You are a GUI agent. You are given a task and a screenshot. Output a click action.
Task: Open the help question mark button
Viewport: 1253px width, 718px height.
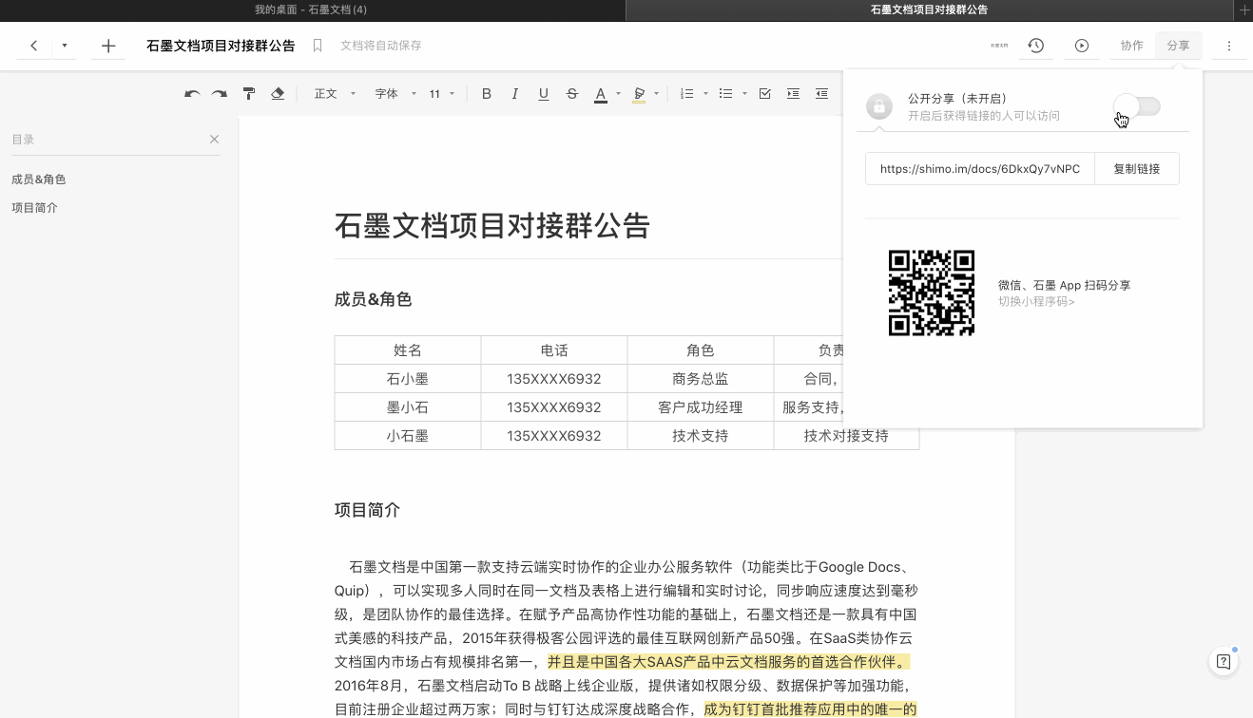click(1224, 662)
